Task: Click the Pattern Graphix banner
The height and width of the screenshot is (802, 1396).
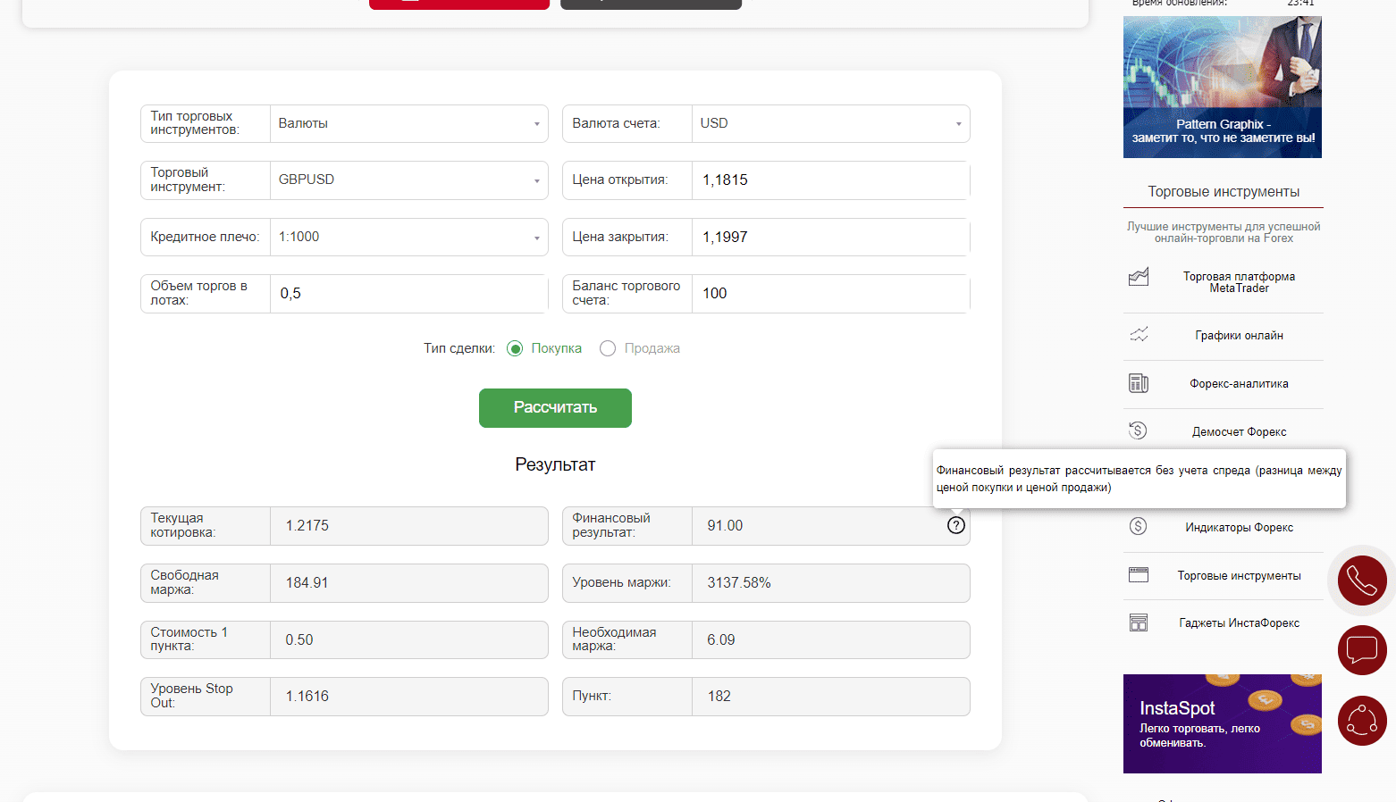Action: coord(1222,87)
